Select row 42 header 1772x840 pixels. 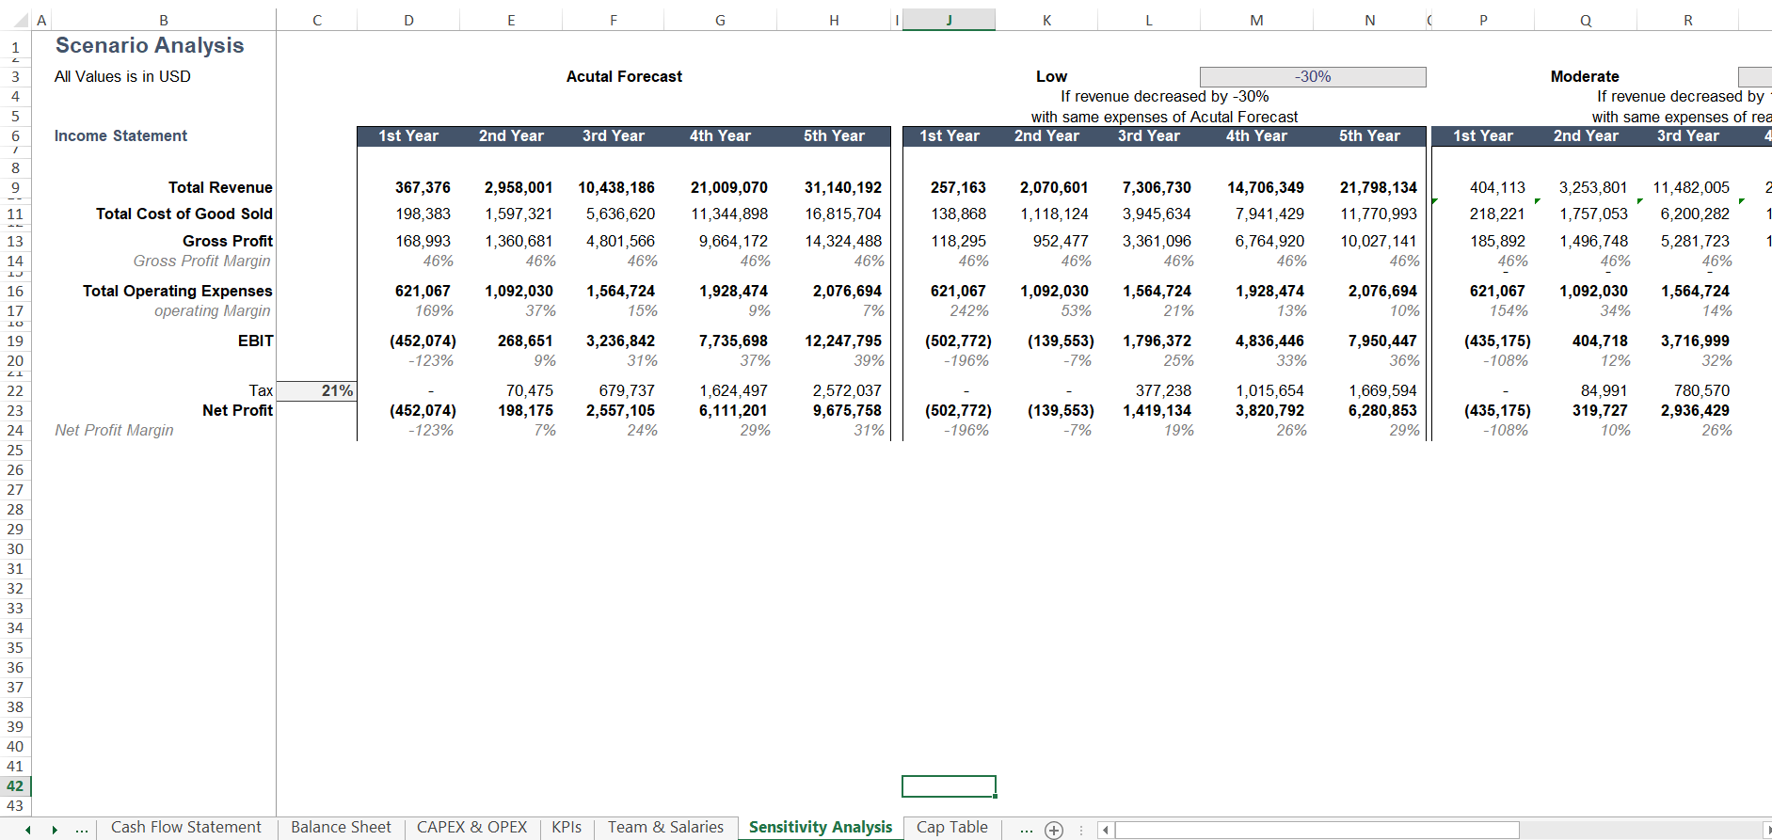click(15, 786)
